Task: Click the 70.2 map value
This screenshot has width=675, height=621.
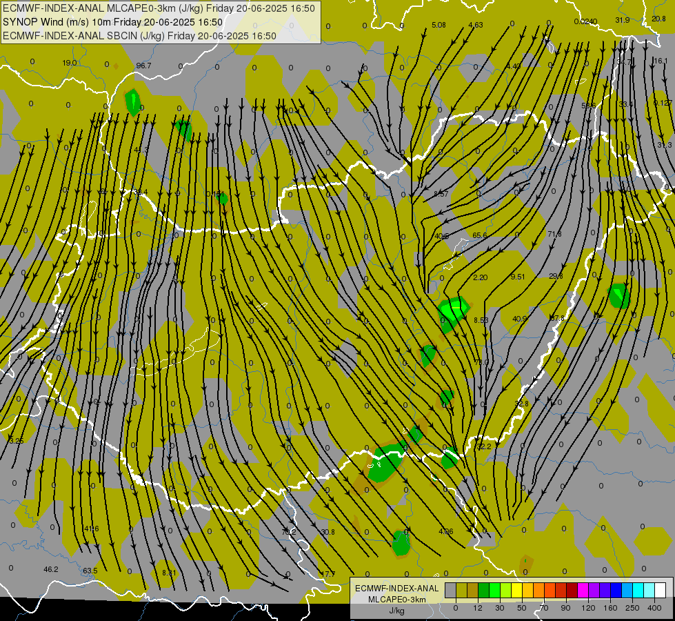Action: pos(288,532)
